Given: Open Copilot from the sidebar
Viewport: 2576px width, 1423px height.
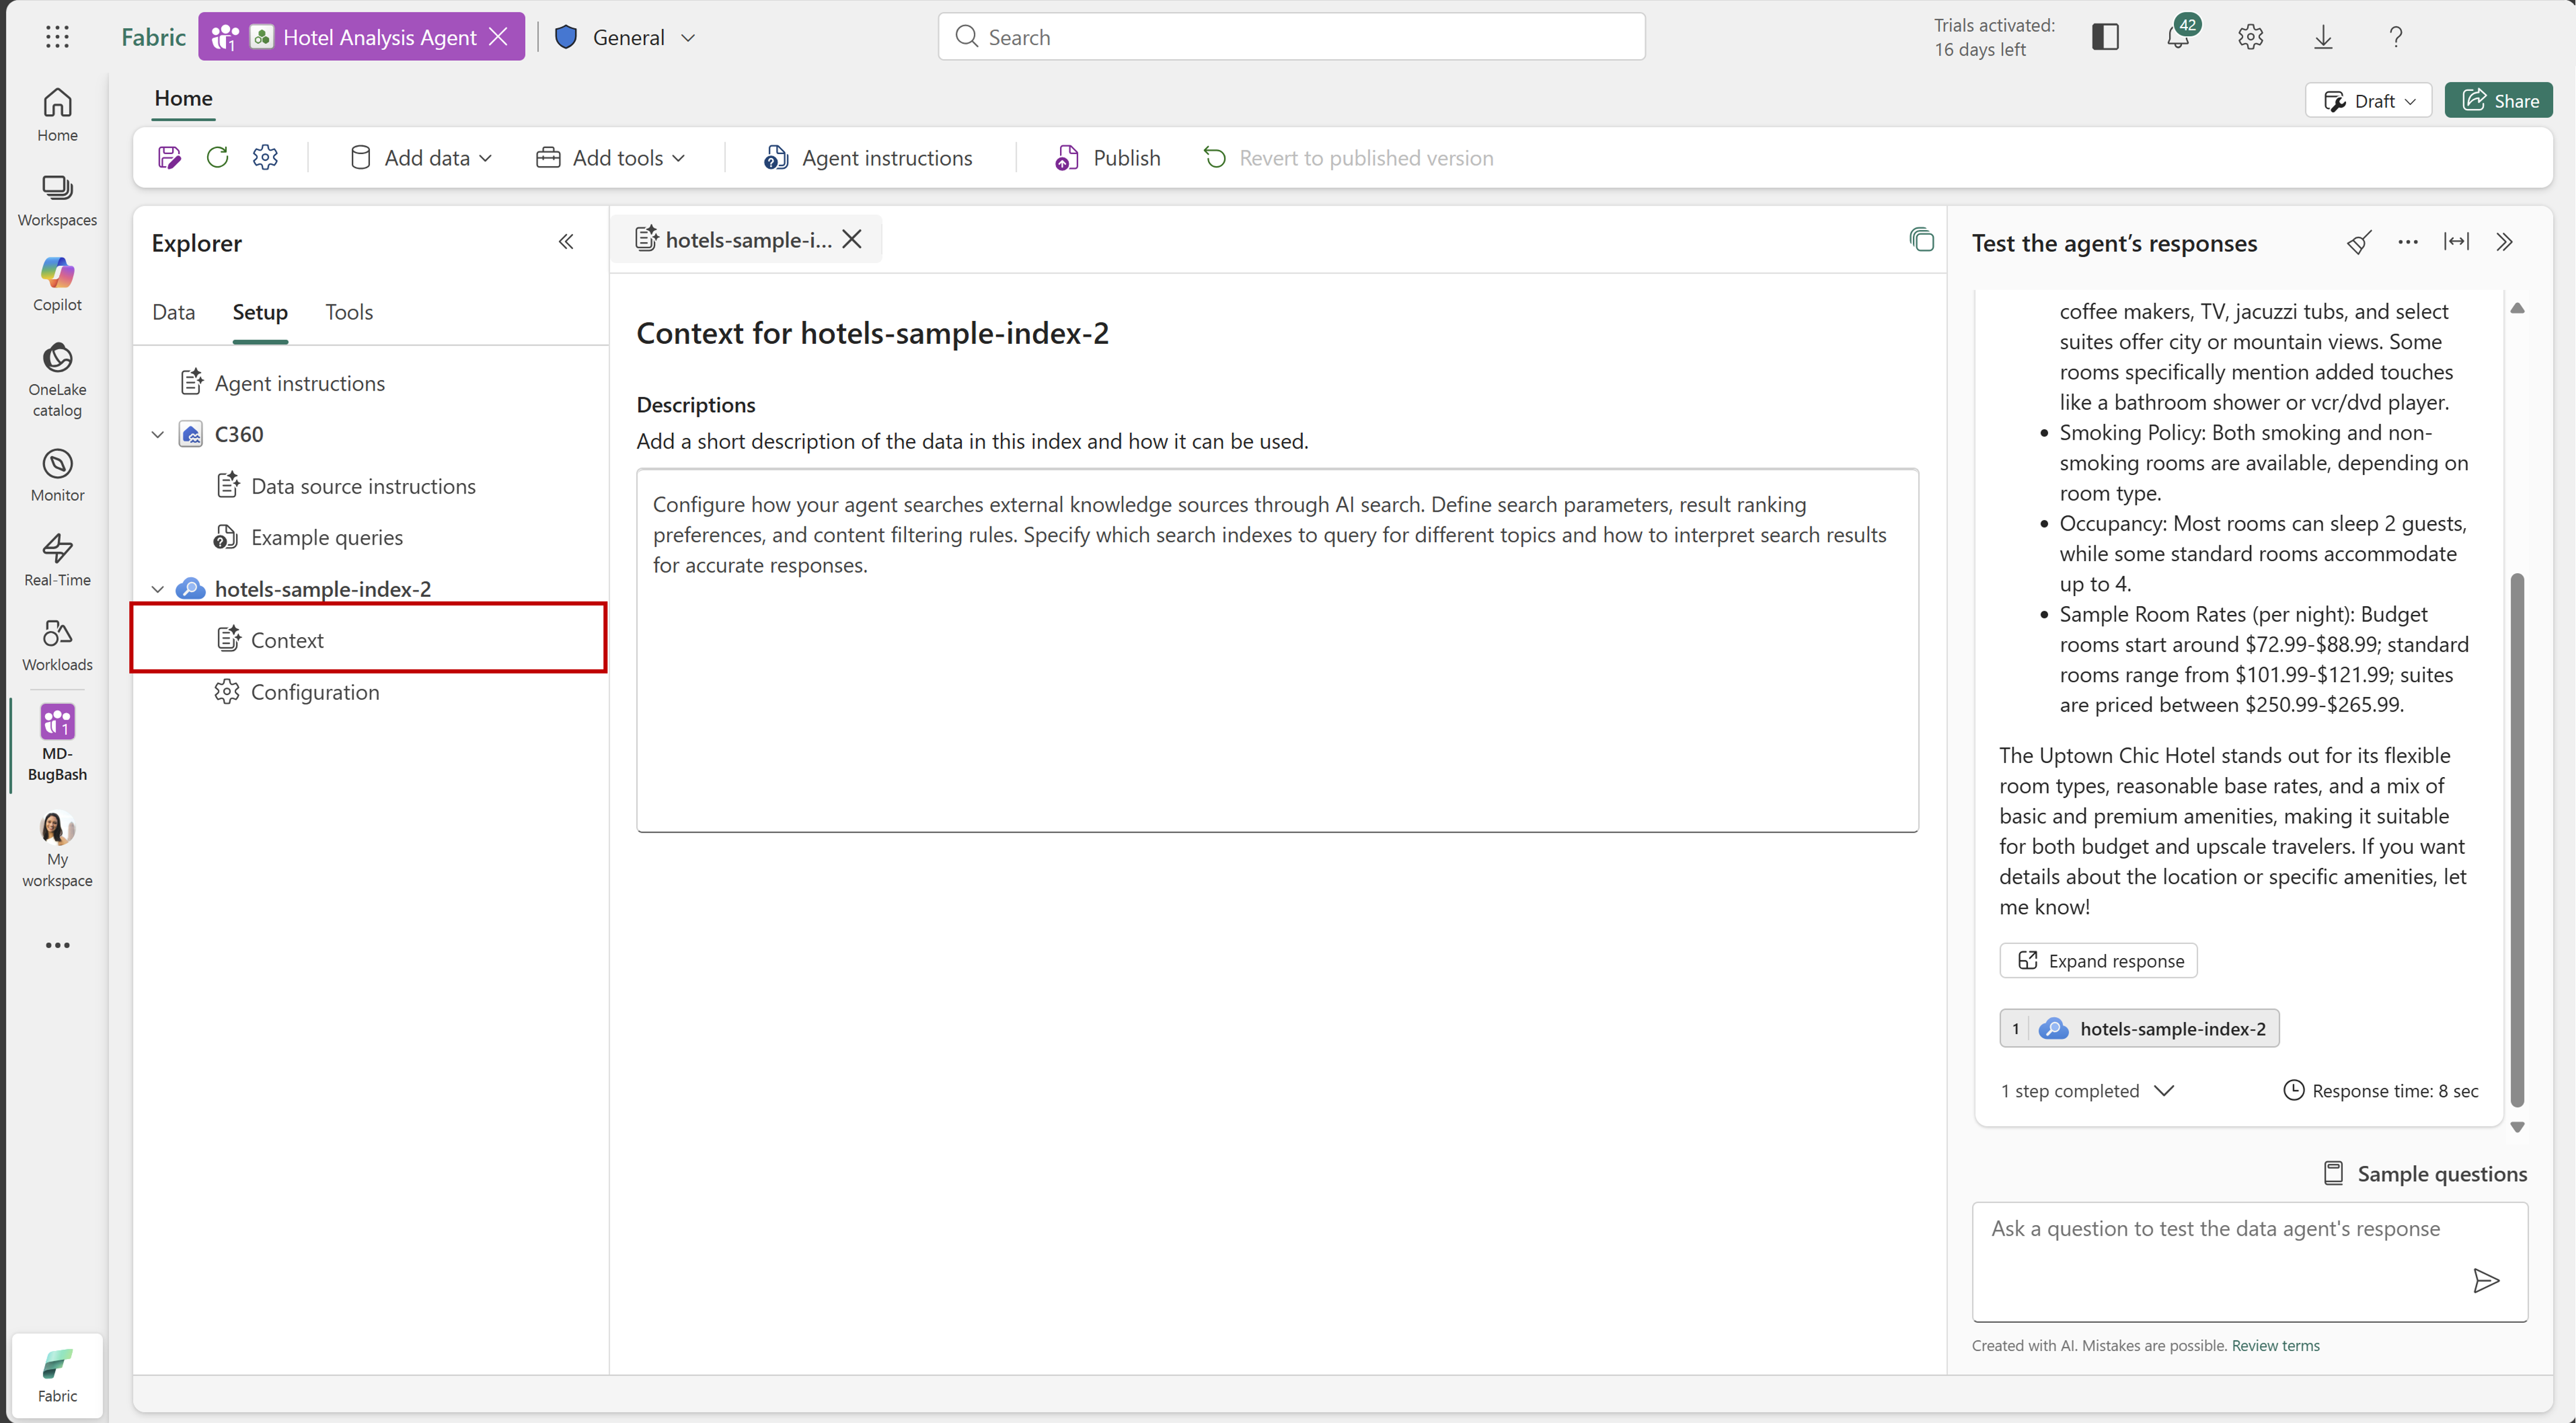Looking at the screenshot, I should pos(57,284).
